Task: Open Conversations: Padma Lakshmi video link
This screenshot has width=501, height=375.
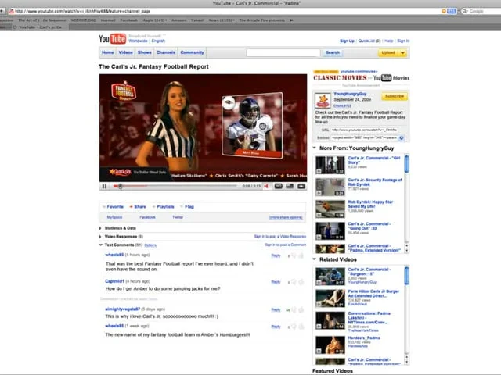Action: [x=369, y=318]
